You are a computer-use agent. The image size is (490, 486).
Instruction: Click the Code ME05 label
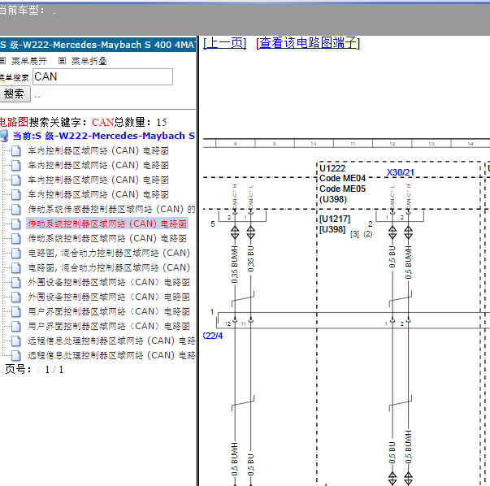coord(342,189)
